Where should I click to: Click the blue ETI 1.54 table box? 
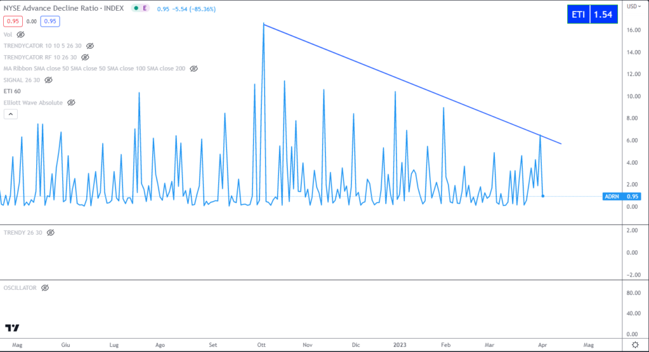coord(593,15)
